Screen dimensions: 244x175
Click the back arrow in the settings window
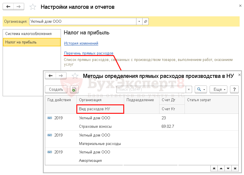point(8,7)
